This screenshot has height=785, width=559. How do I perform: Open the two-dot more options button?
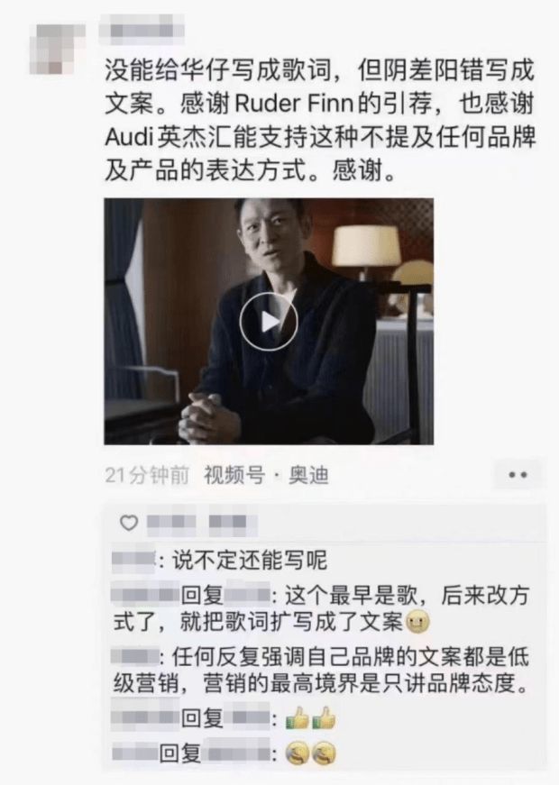pos(518,475)
